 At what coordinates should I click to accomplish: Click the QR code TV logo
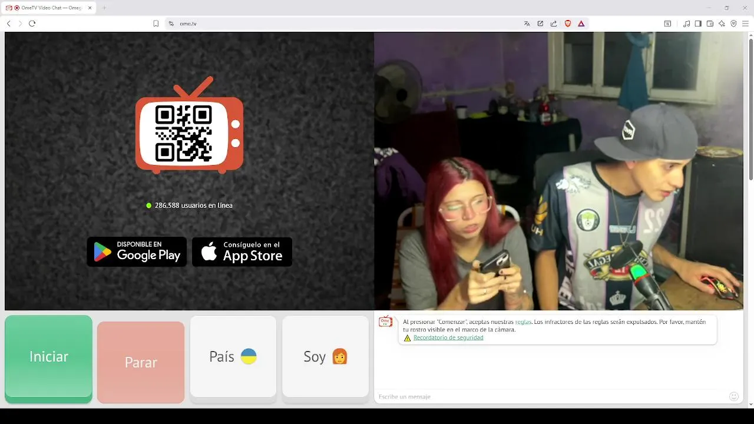click(189, 125)
